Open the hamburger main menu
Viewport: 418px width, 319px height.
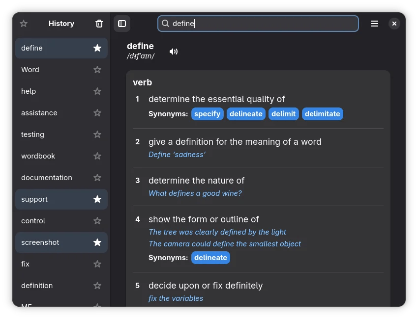[x=375, y=24]
